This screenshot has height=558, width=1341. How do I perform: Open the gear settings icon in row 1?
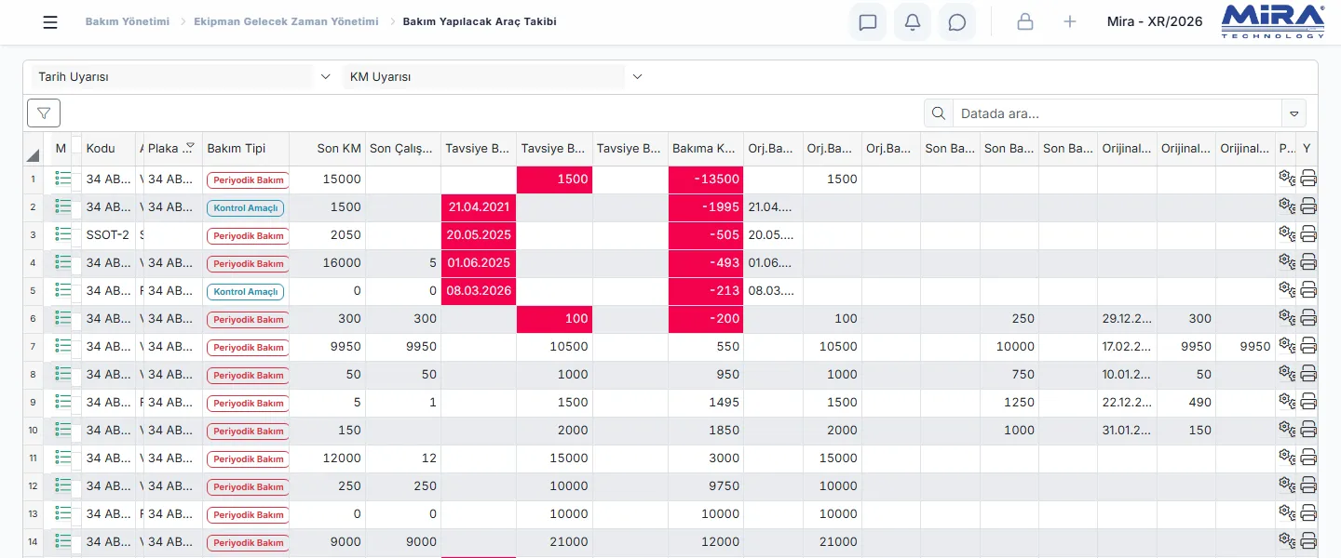[x=1287, y=179]
